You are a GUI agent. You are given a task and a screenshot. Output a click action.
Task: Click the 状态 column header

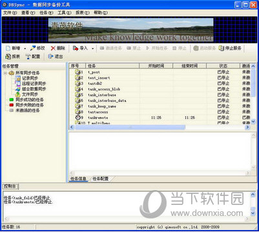tap(223, 66)
